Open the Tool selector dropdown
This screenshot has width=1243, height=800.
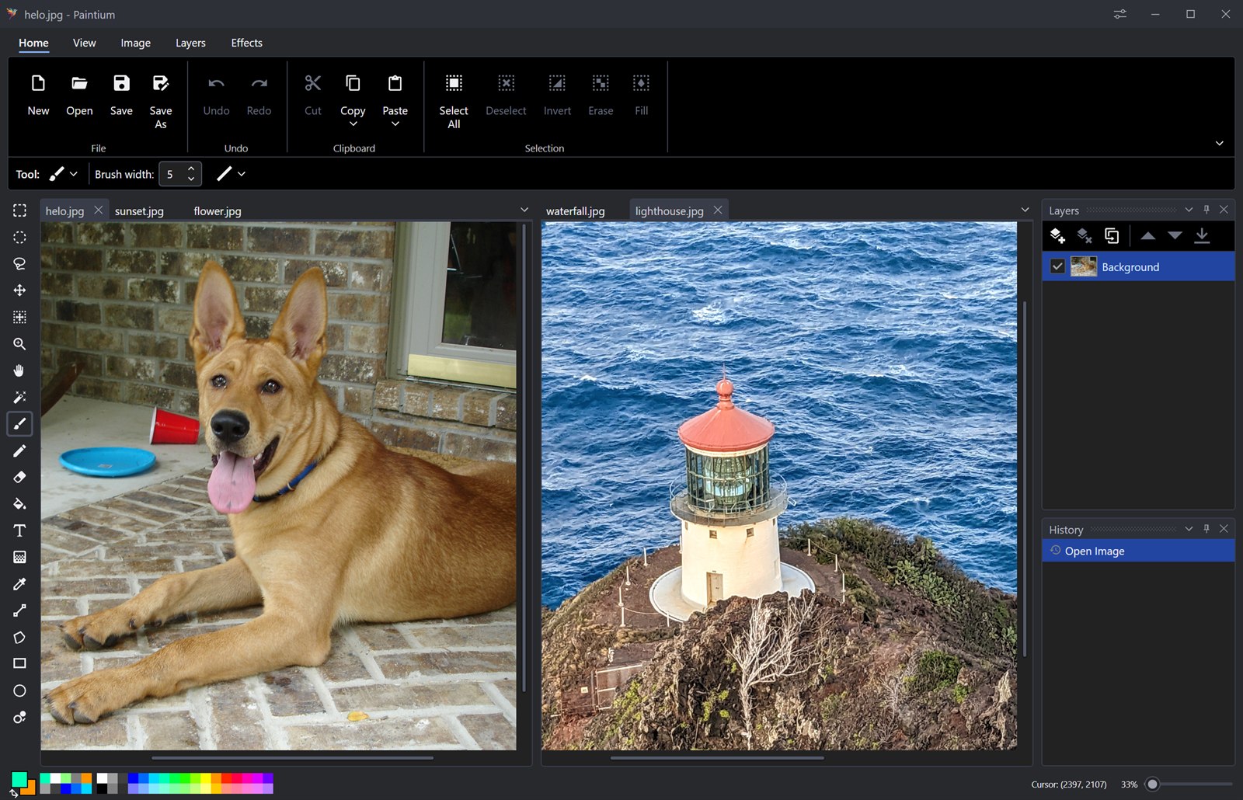pyautogui.click(x=63, y=174)
